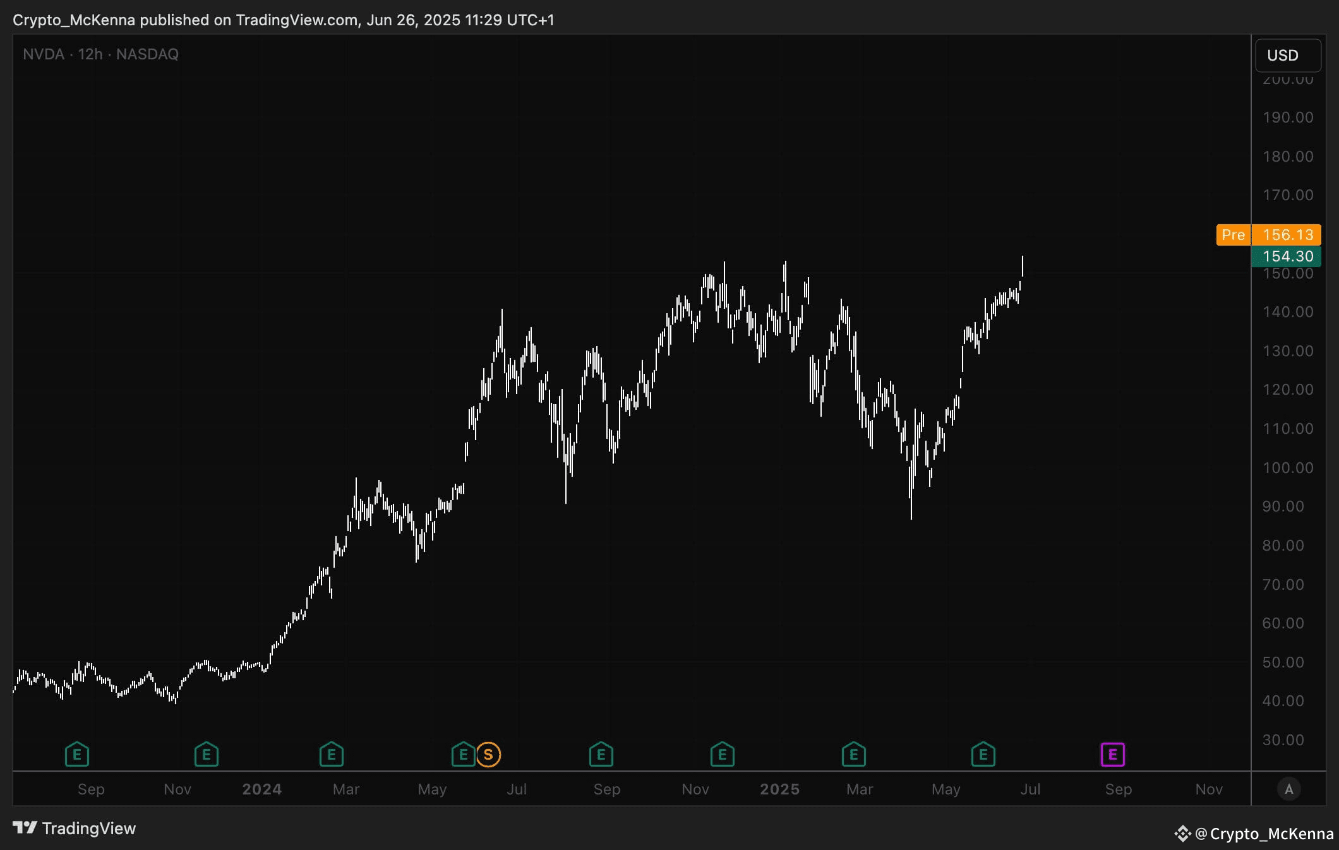Screen dimensions: 1339x850
Task: Click the TradingView logo at bottom left
Action: coord(75,829)
